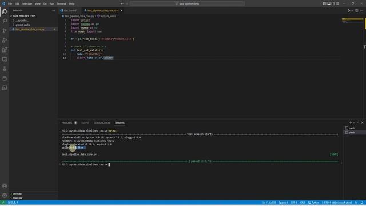Expand the .pytest_cache folder
The image size is (366, 206).
23,25
